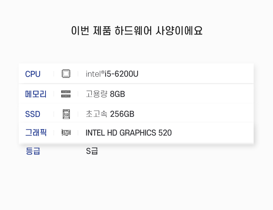
Task: Click the SSD drive icon
Action: click(66, 114)
